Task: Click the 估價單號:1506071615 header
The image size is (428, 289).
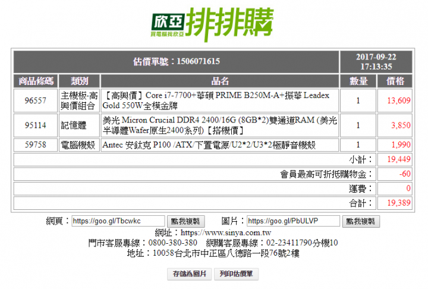Action: [x=177, y=61]
